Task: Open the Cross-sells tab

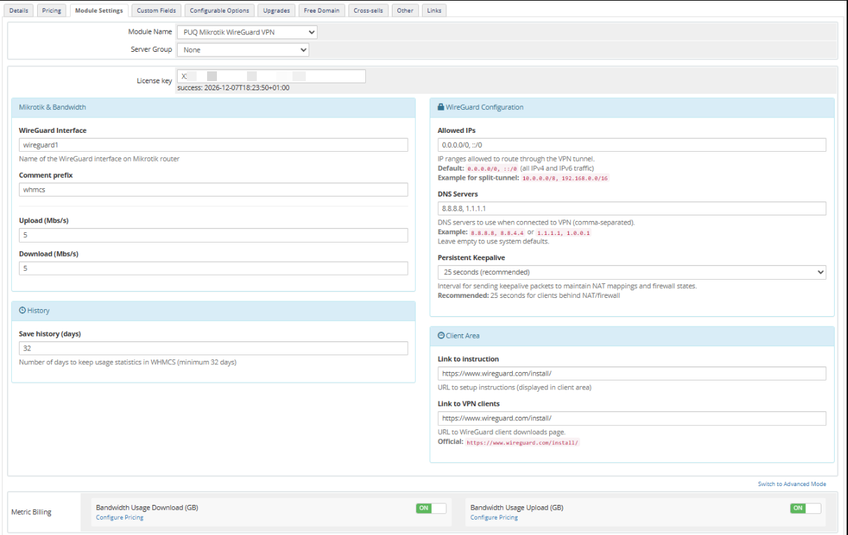Action: pyautogui.click(x=368, y=10)
